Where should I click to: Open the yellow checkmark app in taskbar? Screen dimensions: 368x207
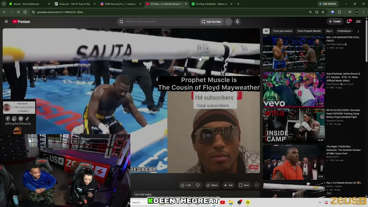click(x=248, y=202)
